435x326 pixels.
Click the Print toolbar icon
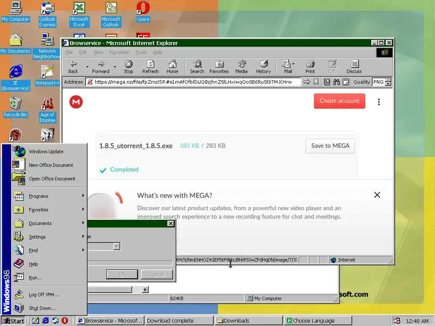(x=310, y=67)
